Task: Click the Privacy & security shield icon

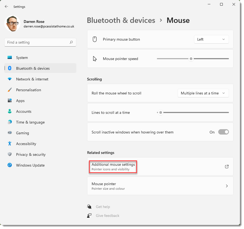Action: pyautogui.click(x=10, y=154)
